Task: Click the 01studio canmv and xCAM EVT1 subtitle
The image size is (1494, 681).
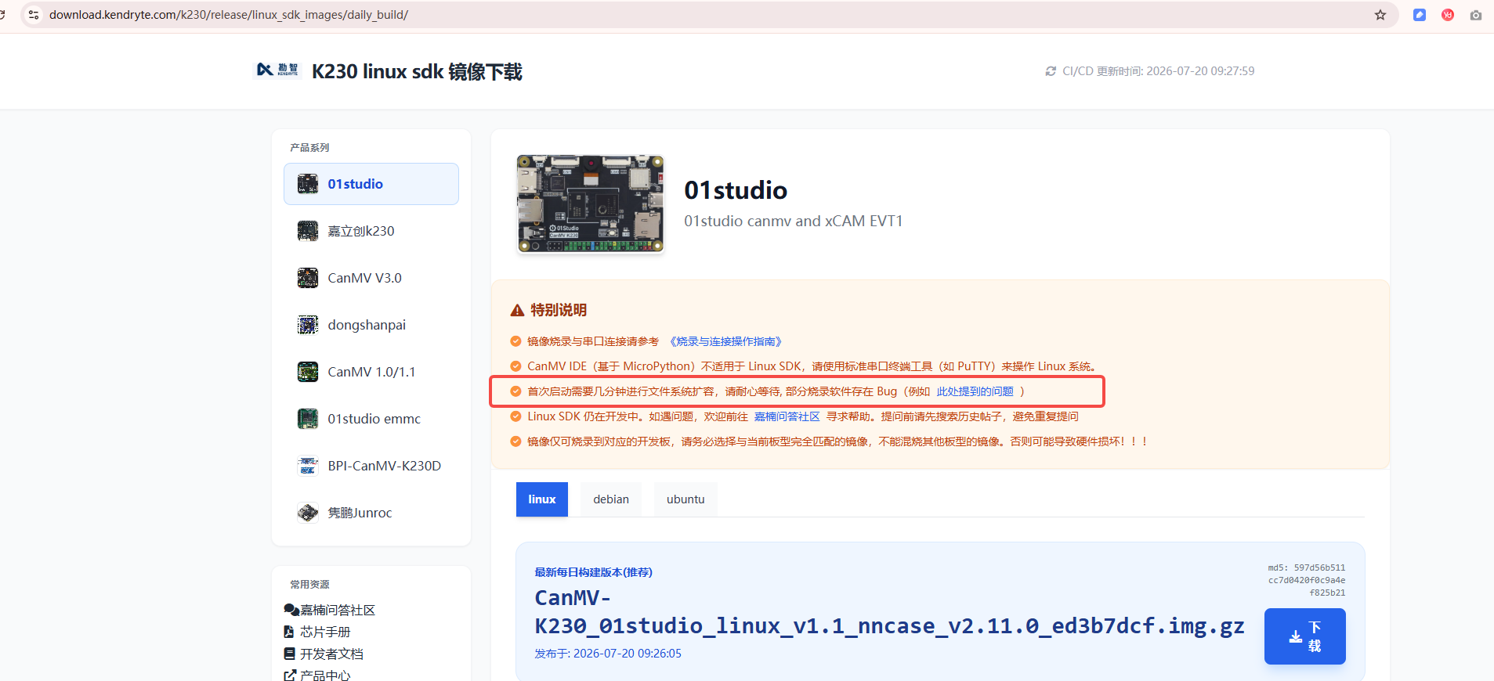Action: point(793,222)
